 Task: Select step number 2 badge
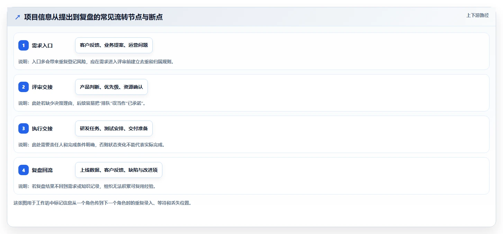tap(24, 87)
